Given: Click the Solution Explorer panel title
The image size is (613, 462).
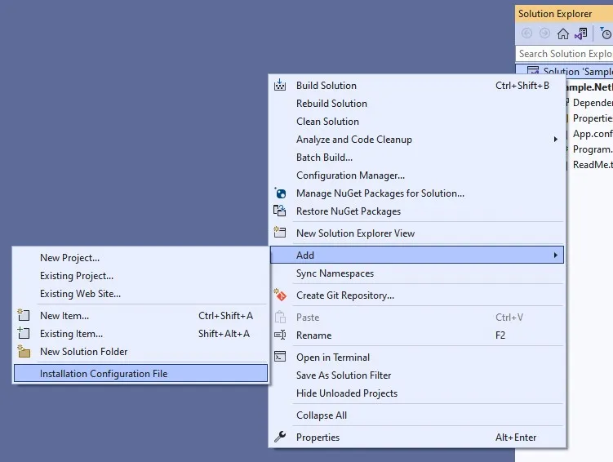Looking at the screenshot, I should click(x=555, y=14).
